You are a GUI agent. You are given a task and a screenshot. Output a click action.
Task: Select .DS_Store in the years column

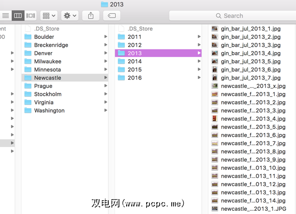click(158, 29)
